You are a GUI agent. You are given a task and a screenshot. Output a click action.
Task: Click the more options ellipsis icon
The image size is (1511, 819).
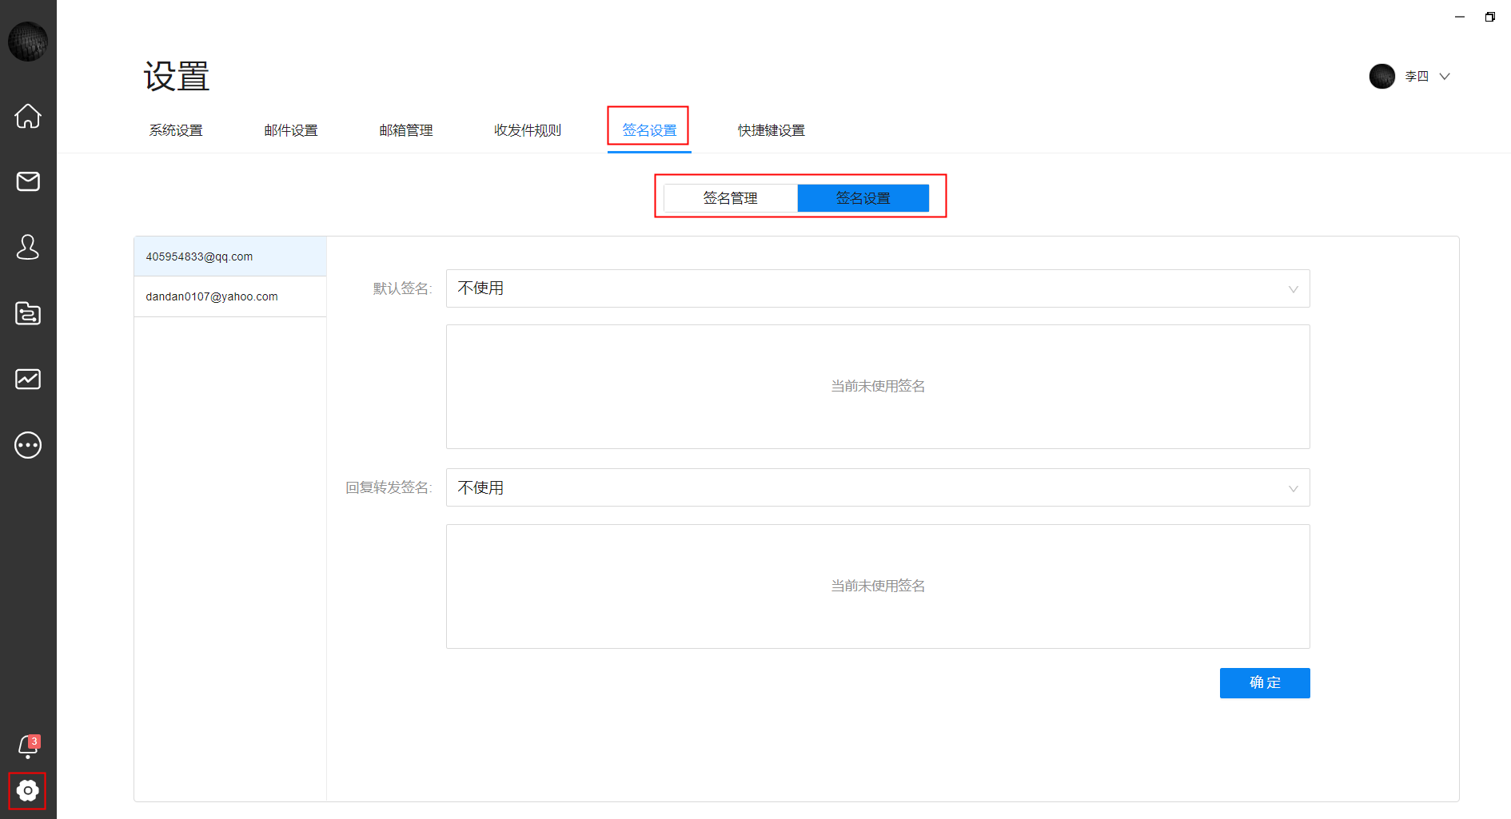coord(28,445)
